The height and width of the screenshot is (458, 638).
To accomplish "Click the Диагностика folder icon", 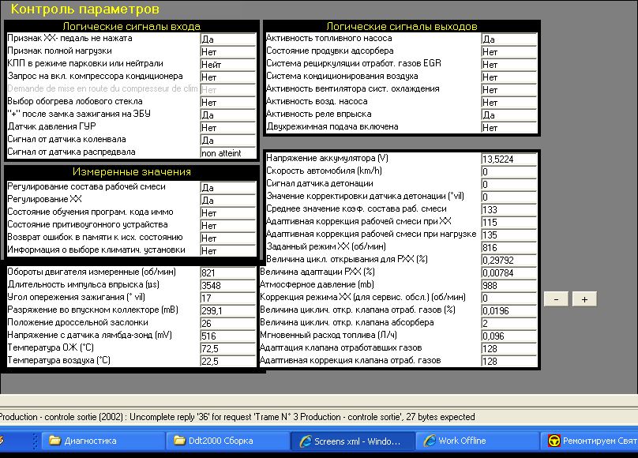I will (x=55, y=441).
